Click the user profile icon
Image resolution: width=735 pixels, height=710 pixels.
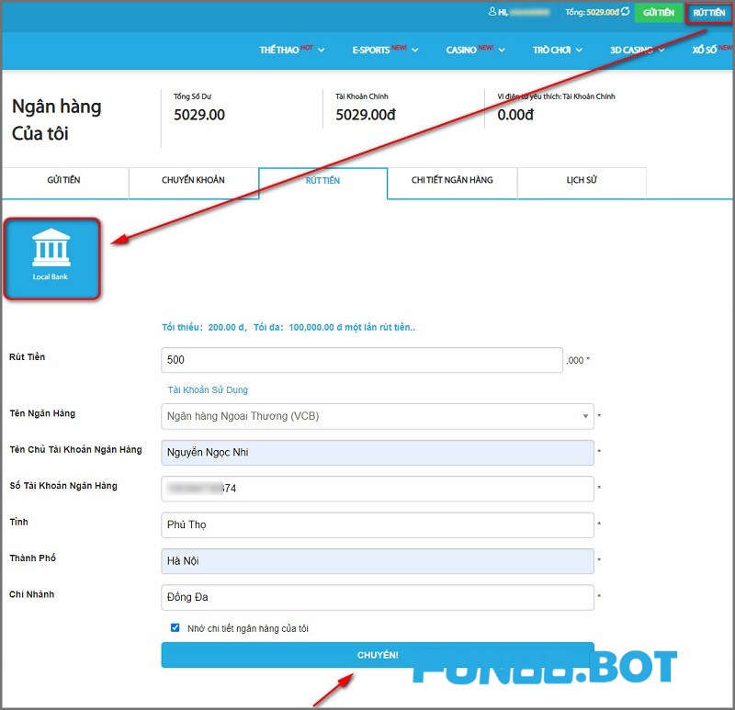492,12
